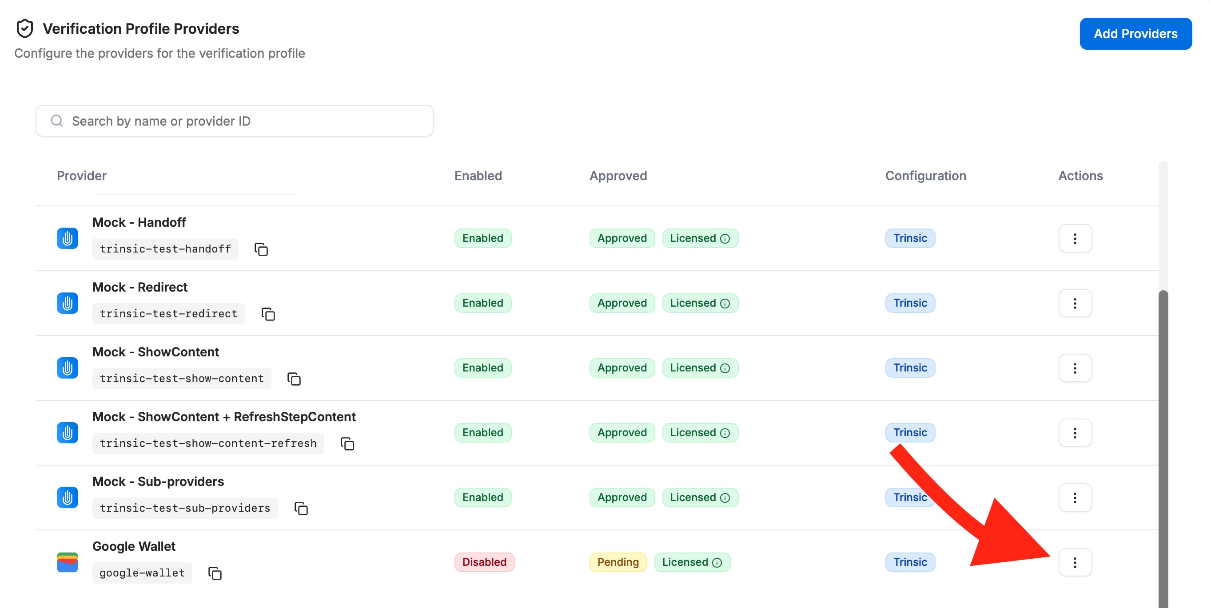The width and height of the screenshot is (1211, 608).
Task: Click the info icon on Mock - Handoff Licensed badge
Action: [725, 238]
